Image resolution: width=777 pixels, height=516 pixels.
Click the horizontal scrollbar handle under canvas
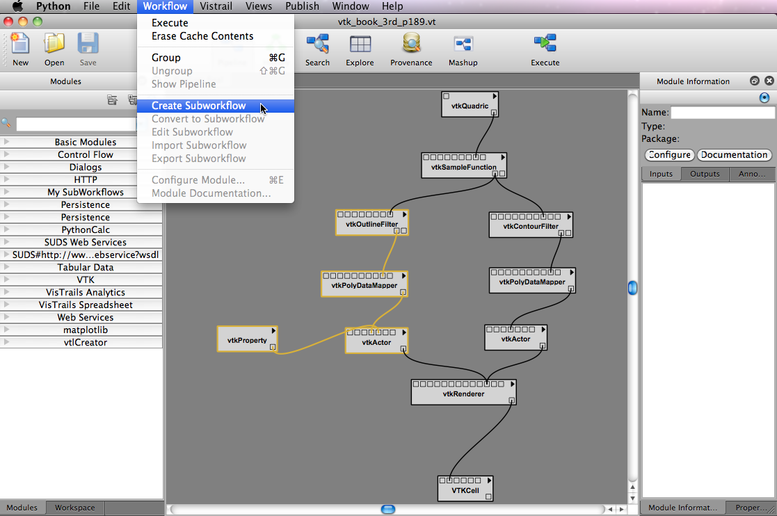coord(388,510)
